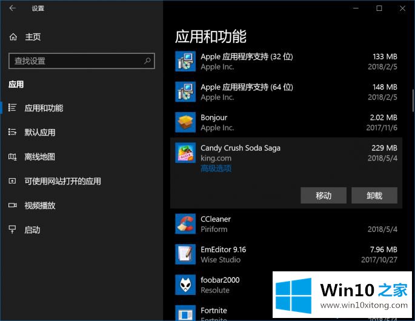Click the Piriform publisher text
The width and height of the screenshot is (415, 321).
coord(214,229)
